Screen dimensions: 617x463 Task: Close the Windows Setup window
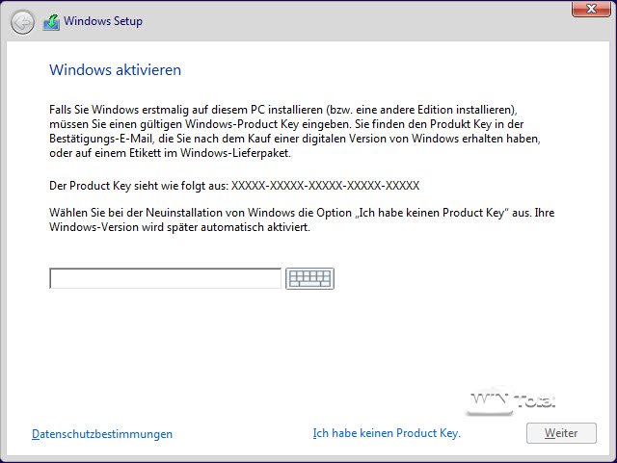(x=591, y=9)
